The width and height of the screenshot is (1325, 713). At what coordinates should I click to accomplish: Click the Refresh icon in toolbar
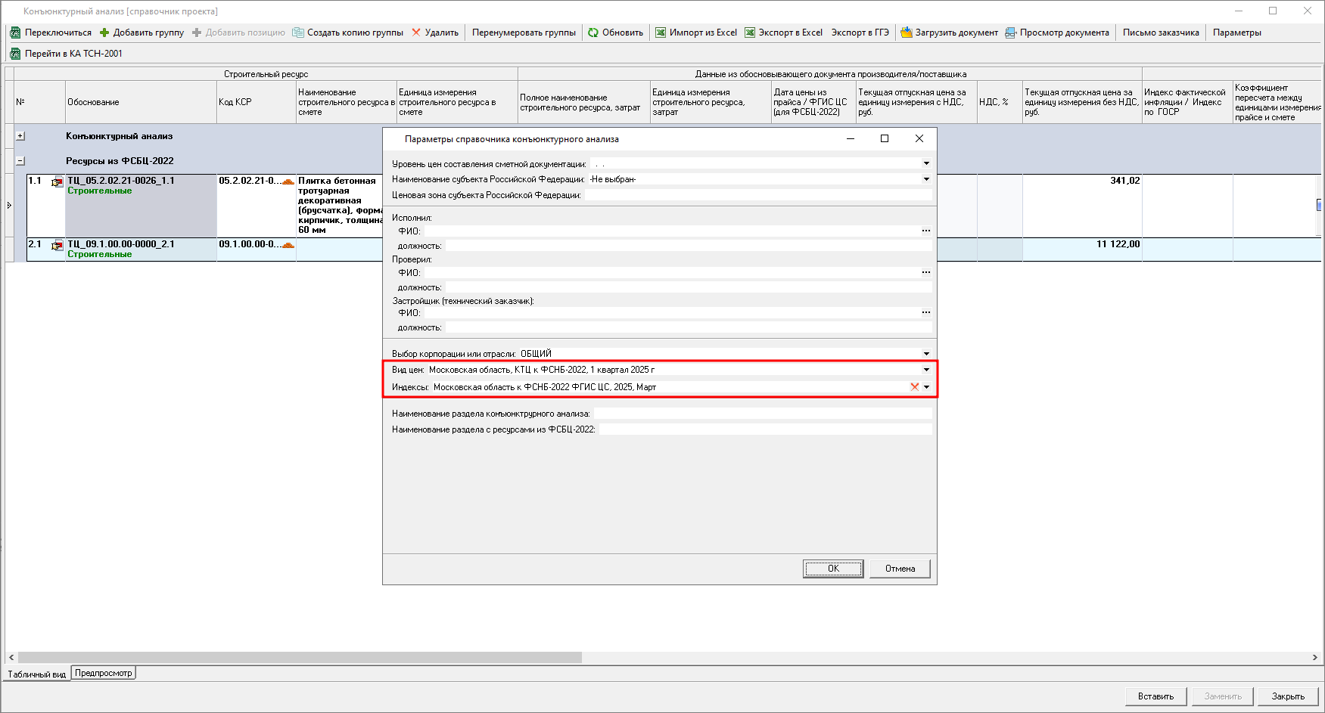coord(593,33)
